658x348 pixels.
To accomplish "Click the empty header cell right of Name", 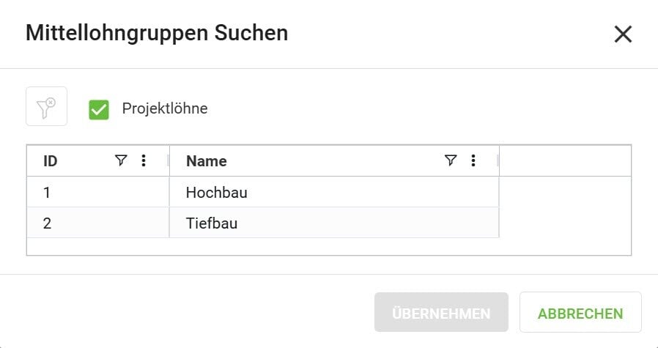I will pos(564,160).
